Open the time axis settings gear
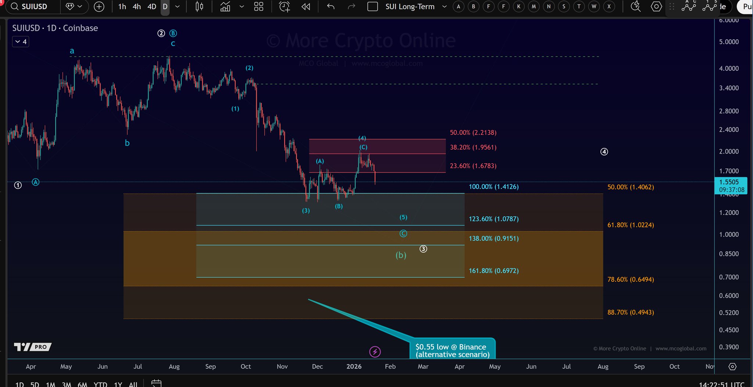 tap(732, 366)
